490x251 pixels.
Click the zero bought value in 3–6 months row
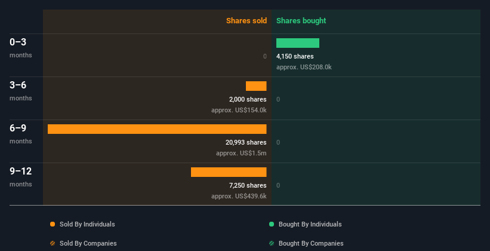278,100
